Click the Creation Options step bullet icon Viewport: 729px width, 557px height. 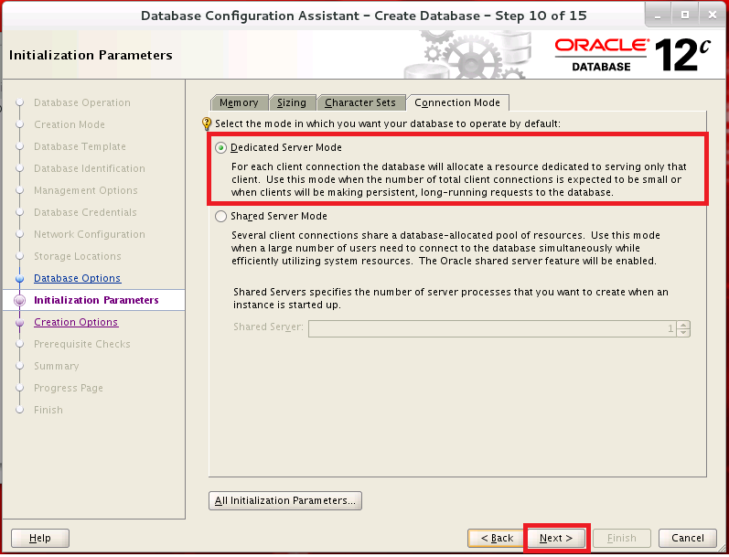click(x=19, y=322)
